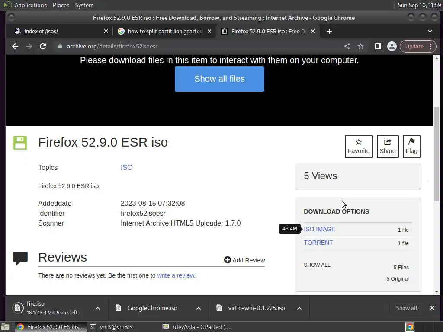Click SHOW ALL download options
The image size is (443, 332).
(317, 265)
